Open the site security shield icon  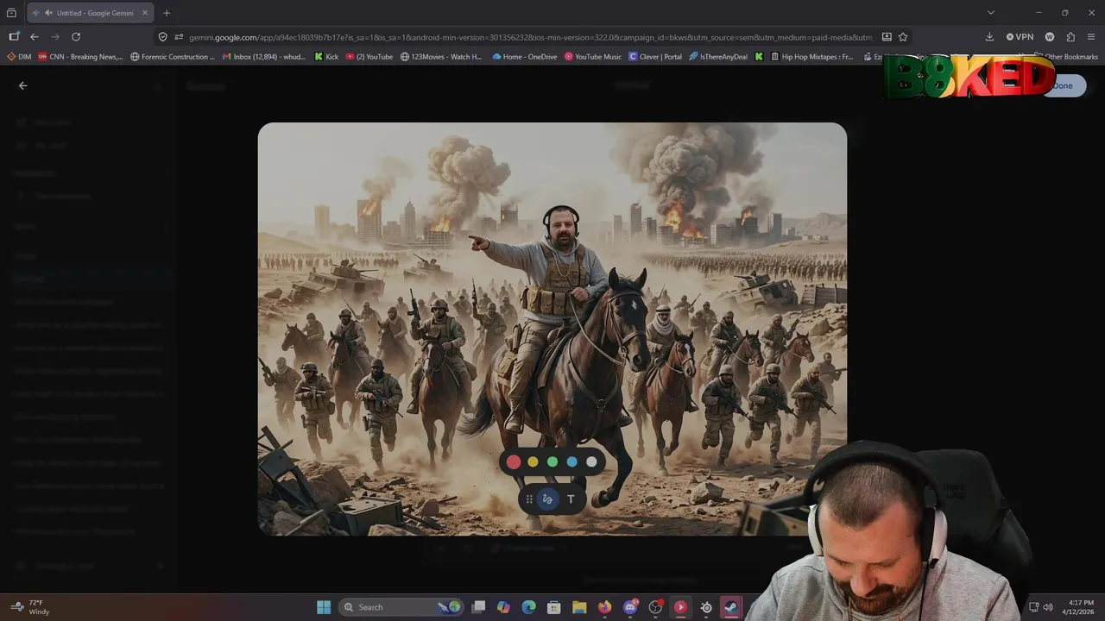[x=162, y=37]
